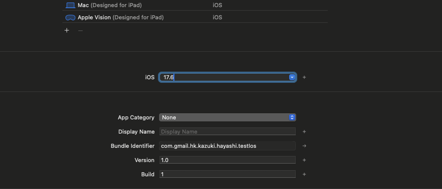The height and width of the screenshot is (189, 442).
Task: Click the Version 1.0 field
Action: point(228,160)
